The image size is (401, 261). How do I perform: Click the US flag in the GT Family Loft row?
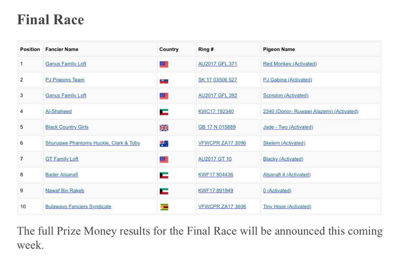click(164, 159)
